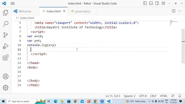Open Run and Debug view
The height and width of the screenshot is (104, 185).
coord(5,46)
